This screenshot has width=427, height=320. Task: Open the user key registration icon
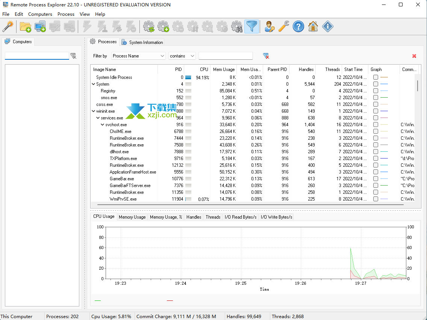click(270, 26)
